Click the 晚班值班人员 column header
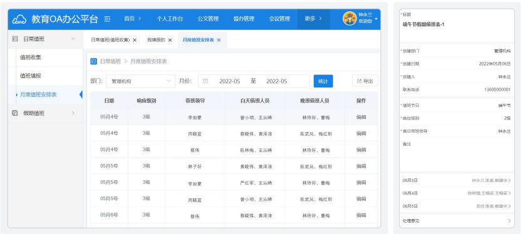 pyautogui.click(x=314, y=100)
